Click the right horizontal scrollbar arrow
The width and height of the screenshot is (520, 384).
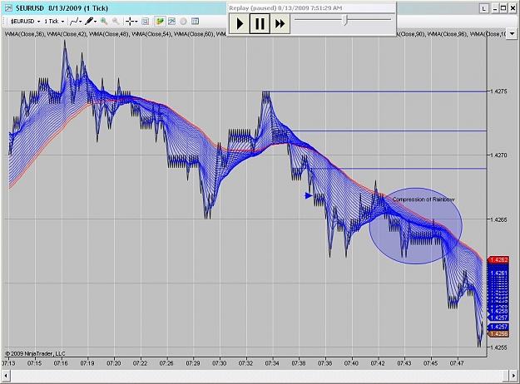[x=514, y=376]
